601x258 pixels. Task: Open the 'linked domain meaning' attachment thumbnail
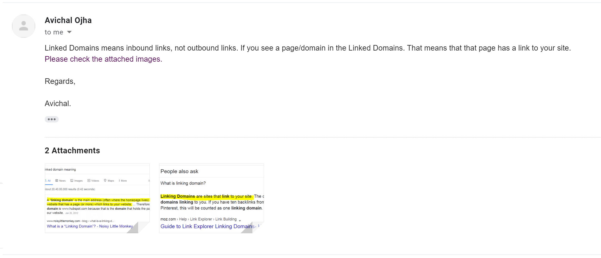97,198
